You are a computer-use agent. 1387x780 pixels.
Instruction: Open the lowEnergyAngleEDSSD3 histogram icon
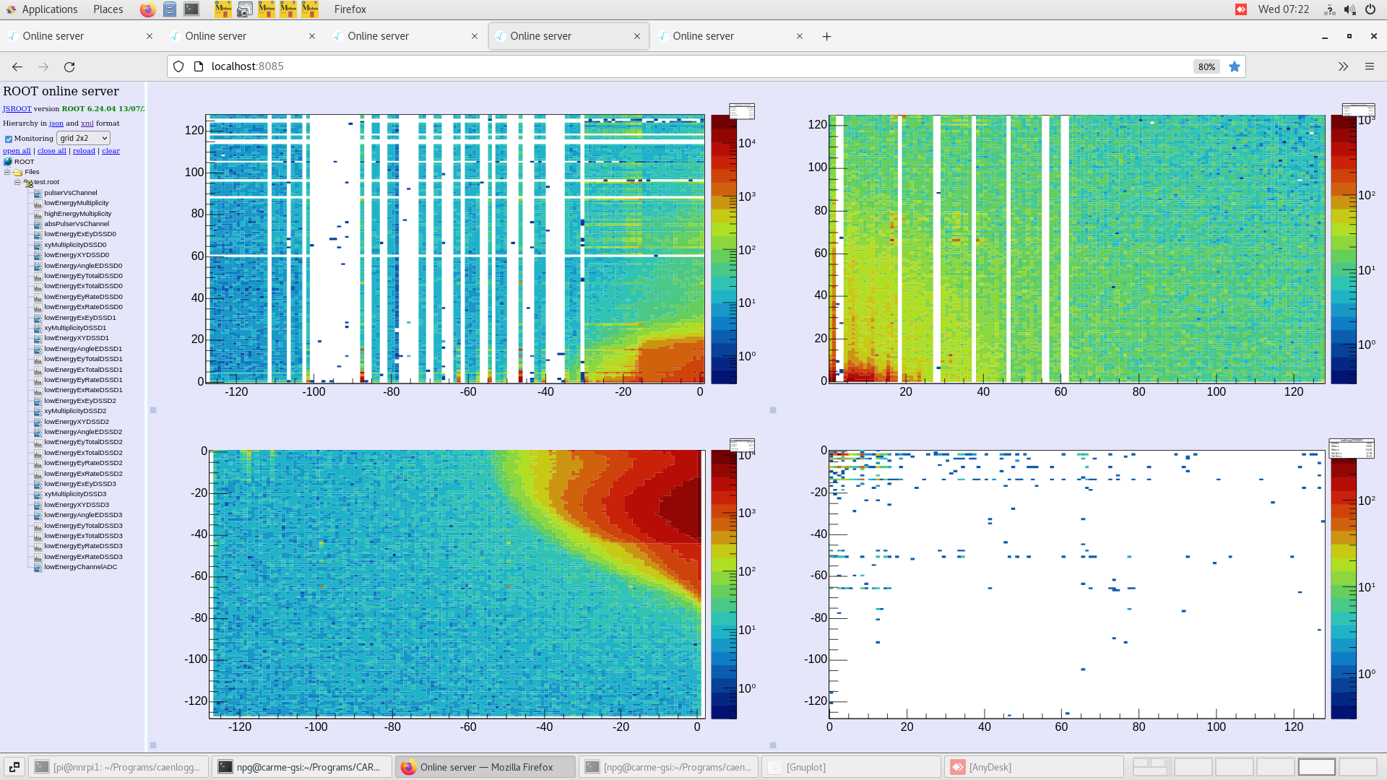38,515
